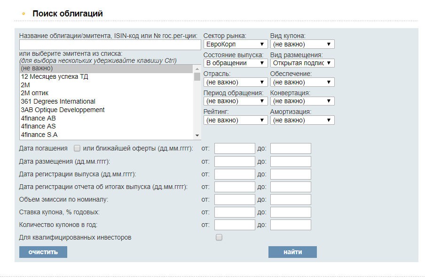Screen dimensions: 425x279
Task: Click 'Ставка купона' maximum value field
Action: pyautogui.click(x=290, y=212)
